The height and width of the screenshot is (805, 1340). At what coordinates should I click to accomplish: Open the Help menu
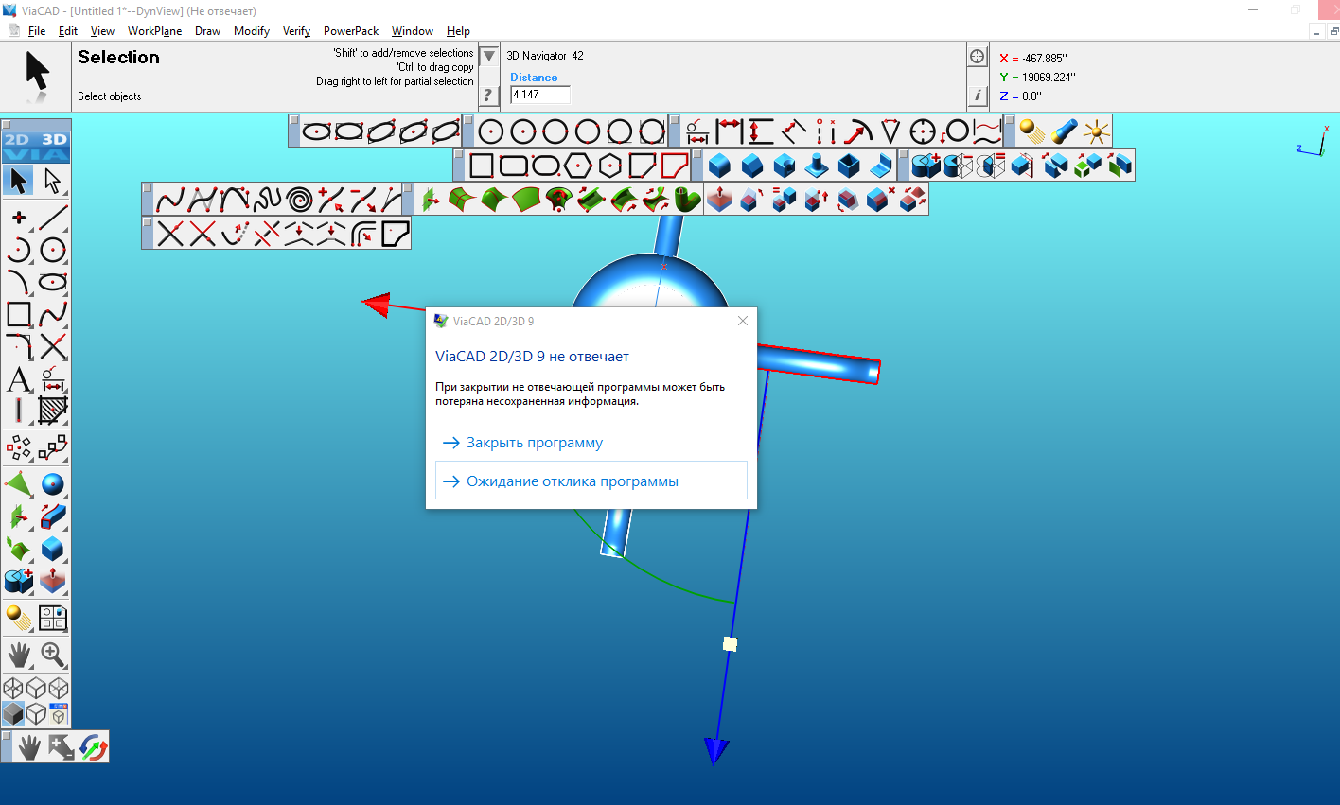[x=458, y=31]
